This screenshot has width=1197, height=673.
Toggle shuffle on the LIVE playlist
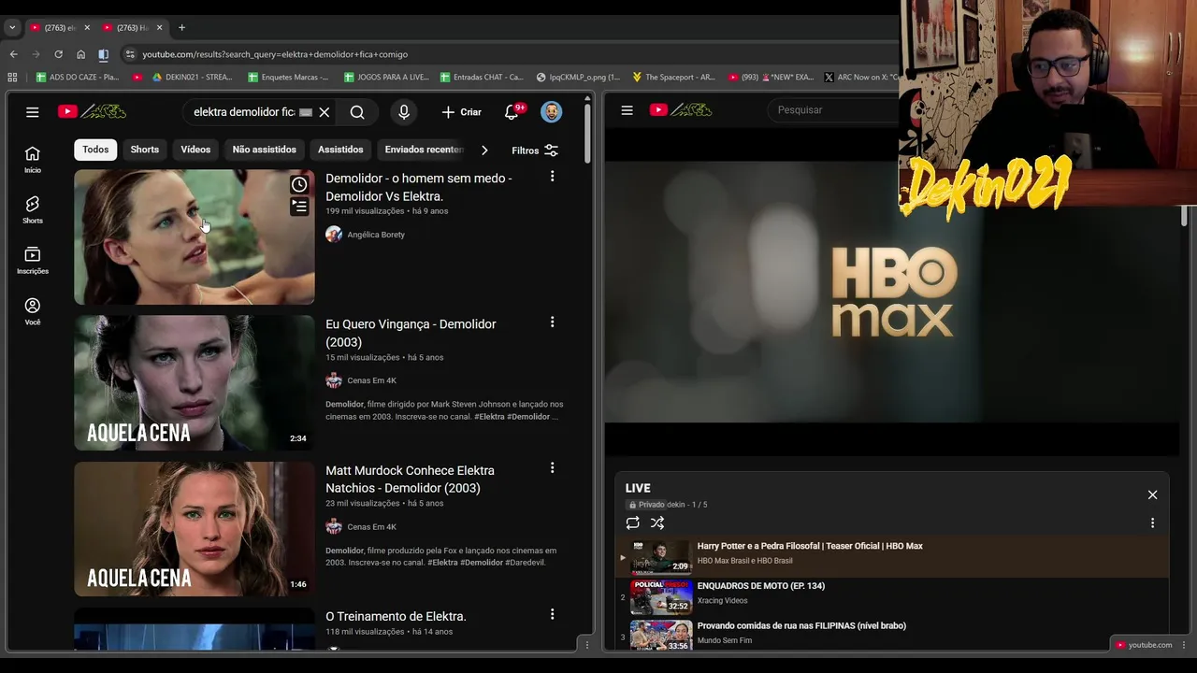click(x=657, y=523)
